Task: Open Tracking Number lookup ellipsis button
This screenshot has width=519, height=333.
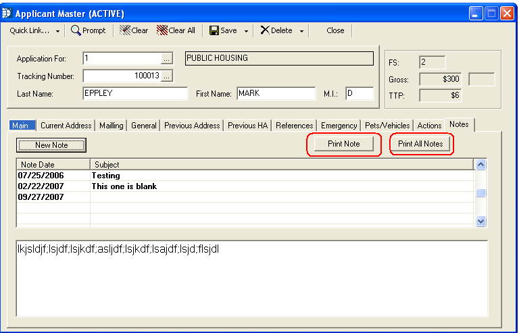Action: [168, 76]
